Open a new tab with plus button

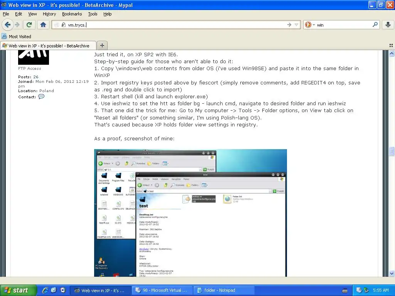(x=102, y=45)
